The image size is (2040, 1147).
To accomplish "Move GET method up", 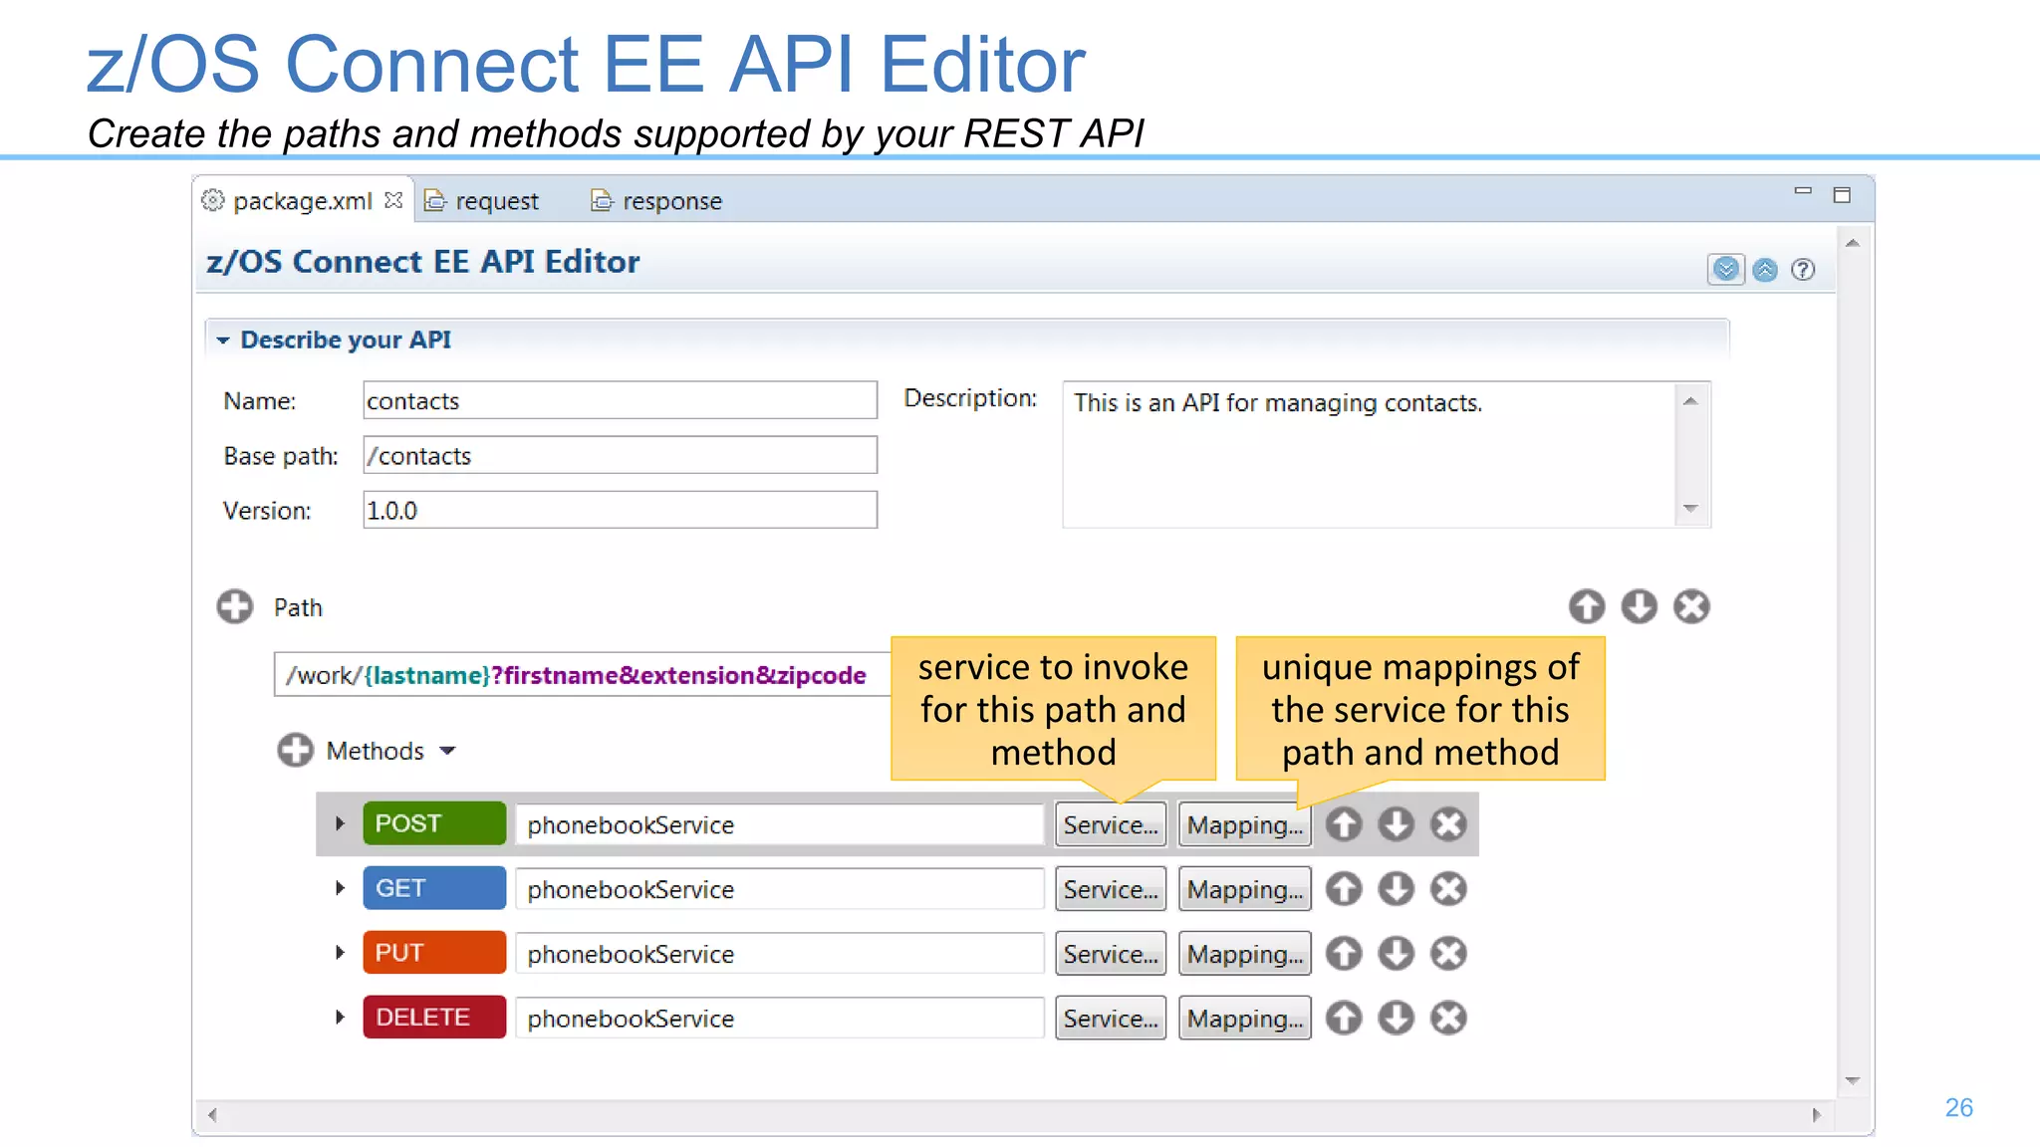I will pos(1344,888).
